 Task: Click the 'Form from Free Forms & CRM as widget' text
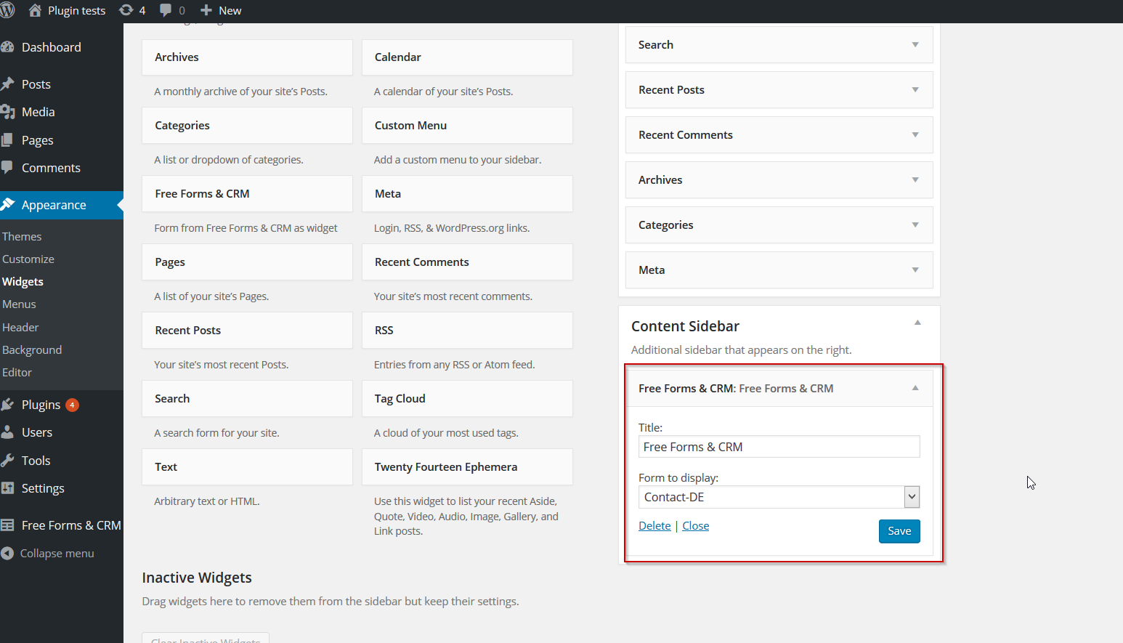[246, 228]
